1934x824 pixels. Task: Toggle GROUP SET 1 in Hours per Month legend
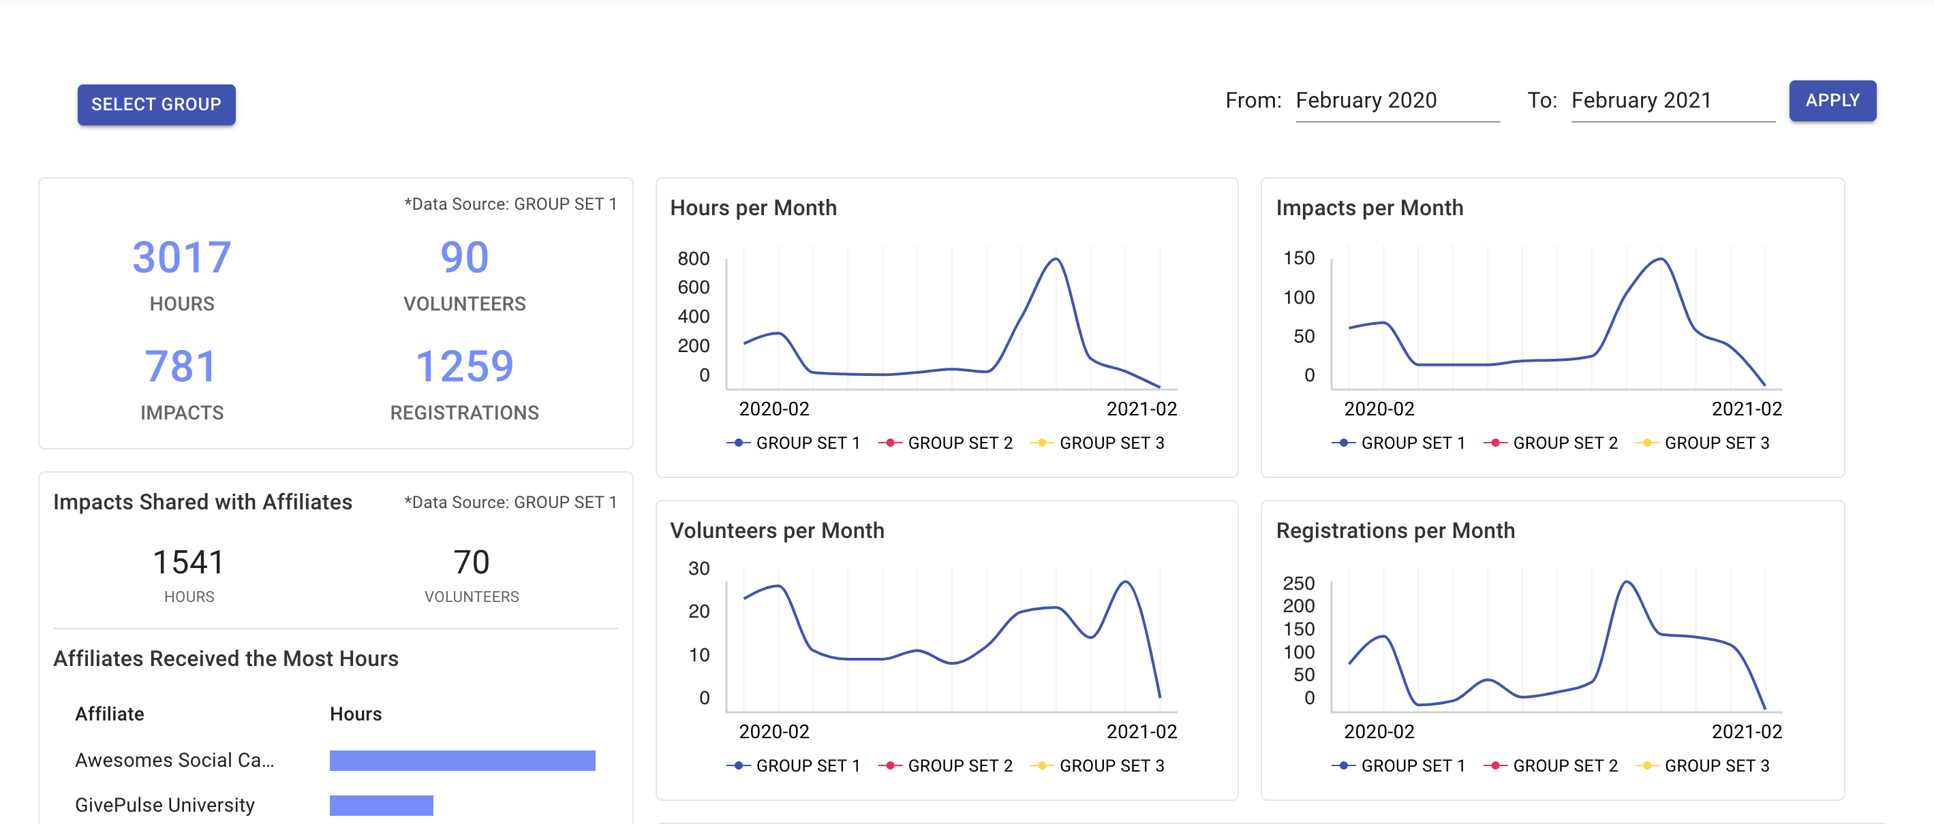(794, 443)
